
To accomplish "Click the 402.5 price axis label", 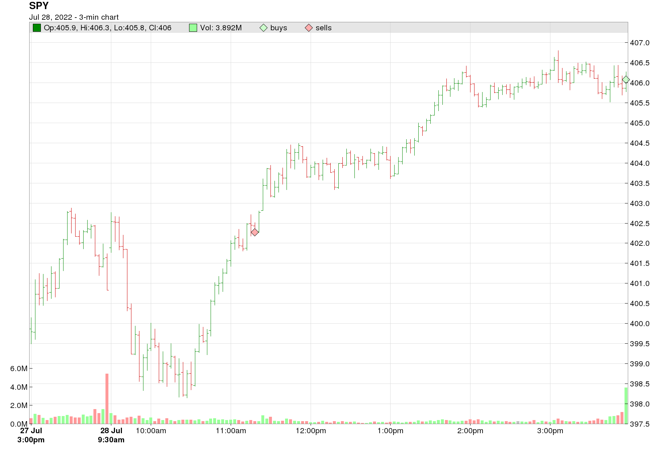I will click(640, 224).
